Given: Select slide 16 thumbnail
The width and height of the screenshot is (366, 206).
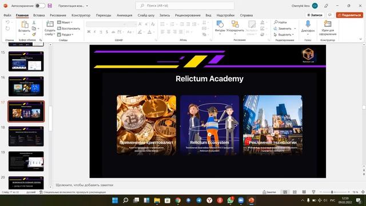Looking at the screenshot, I should click(x=26, y=86).
